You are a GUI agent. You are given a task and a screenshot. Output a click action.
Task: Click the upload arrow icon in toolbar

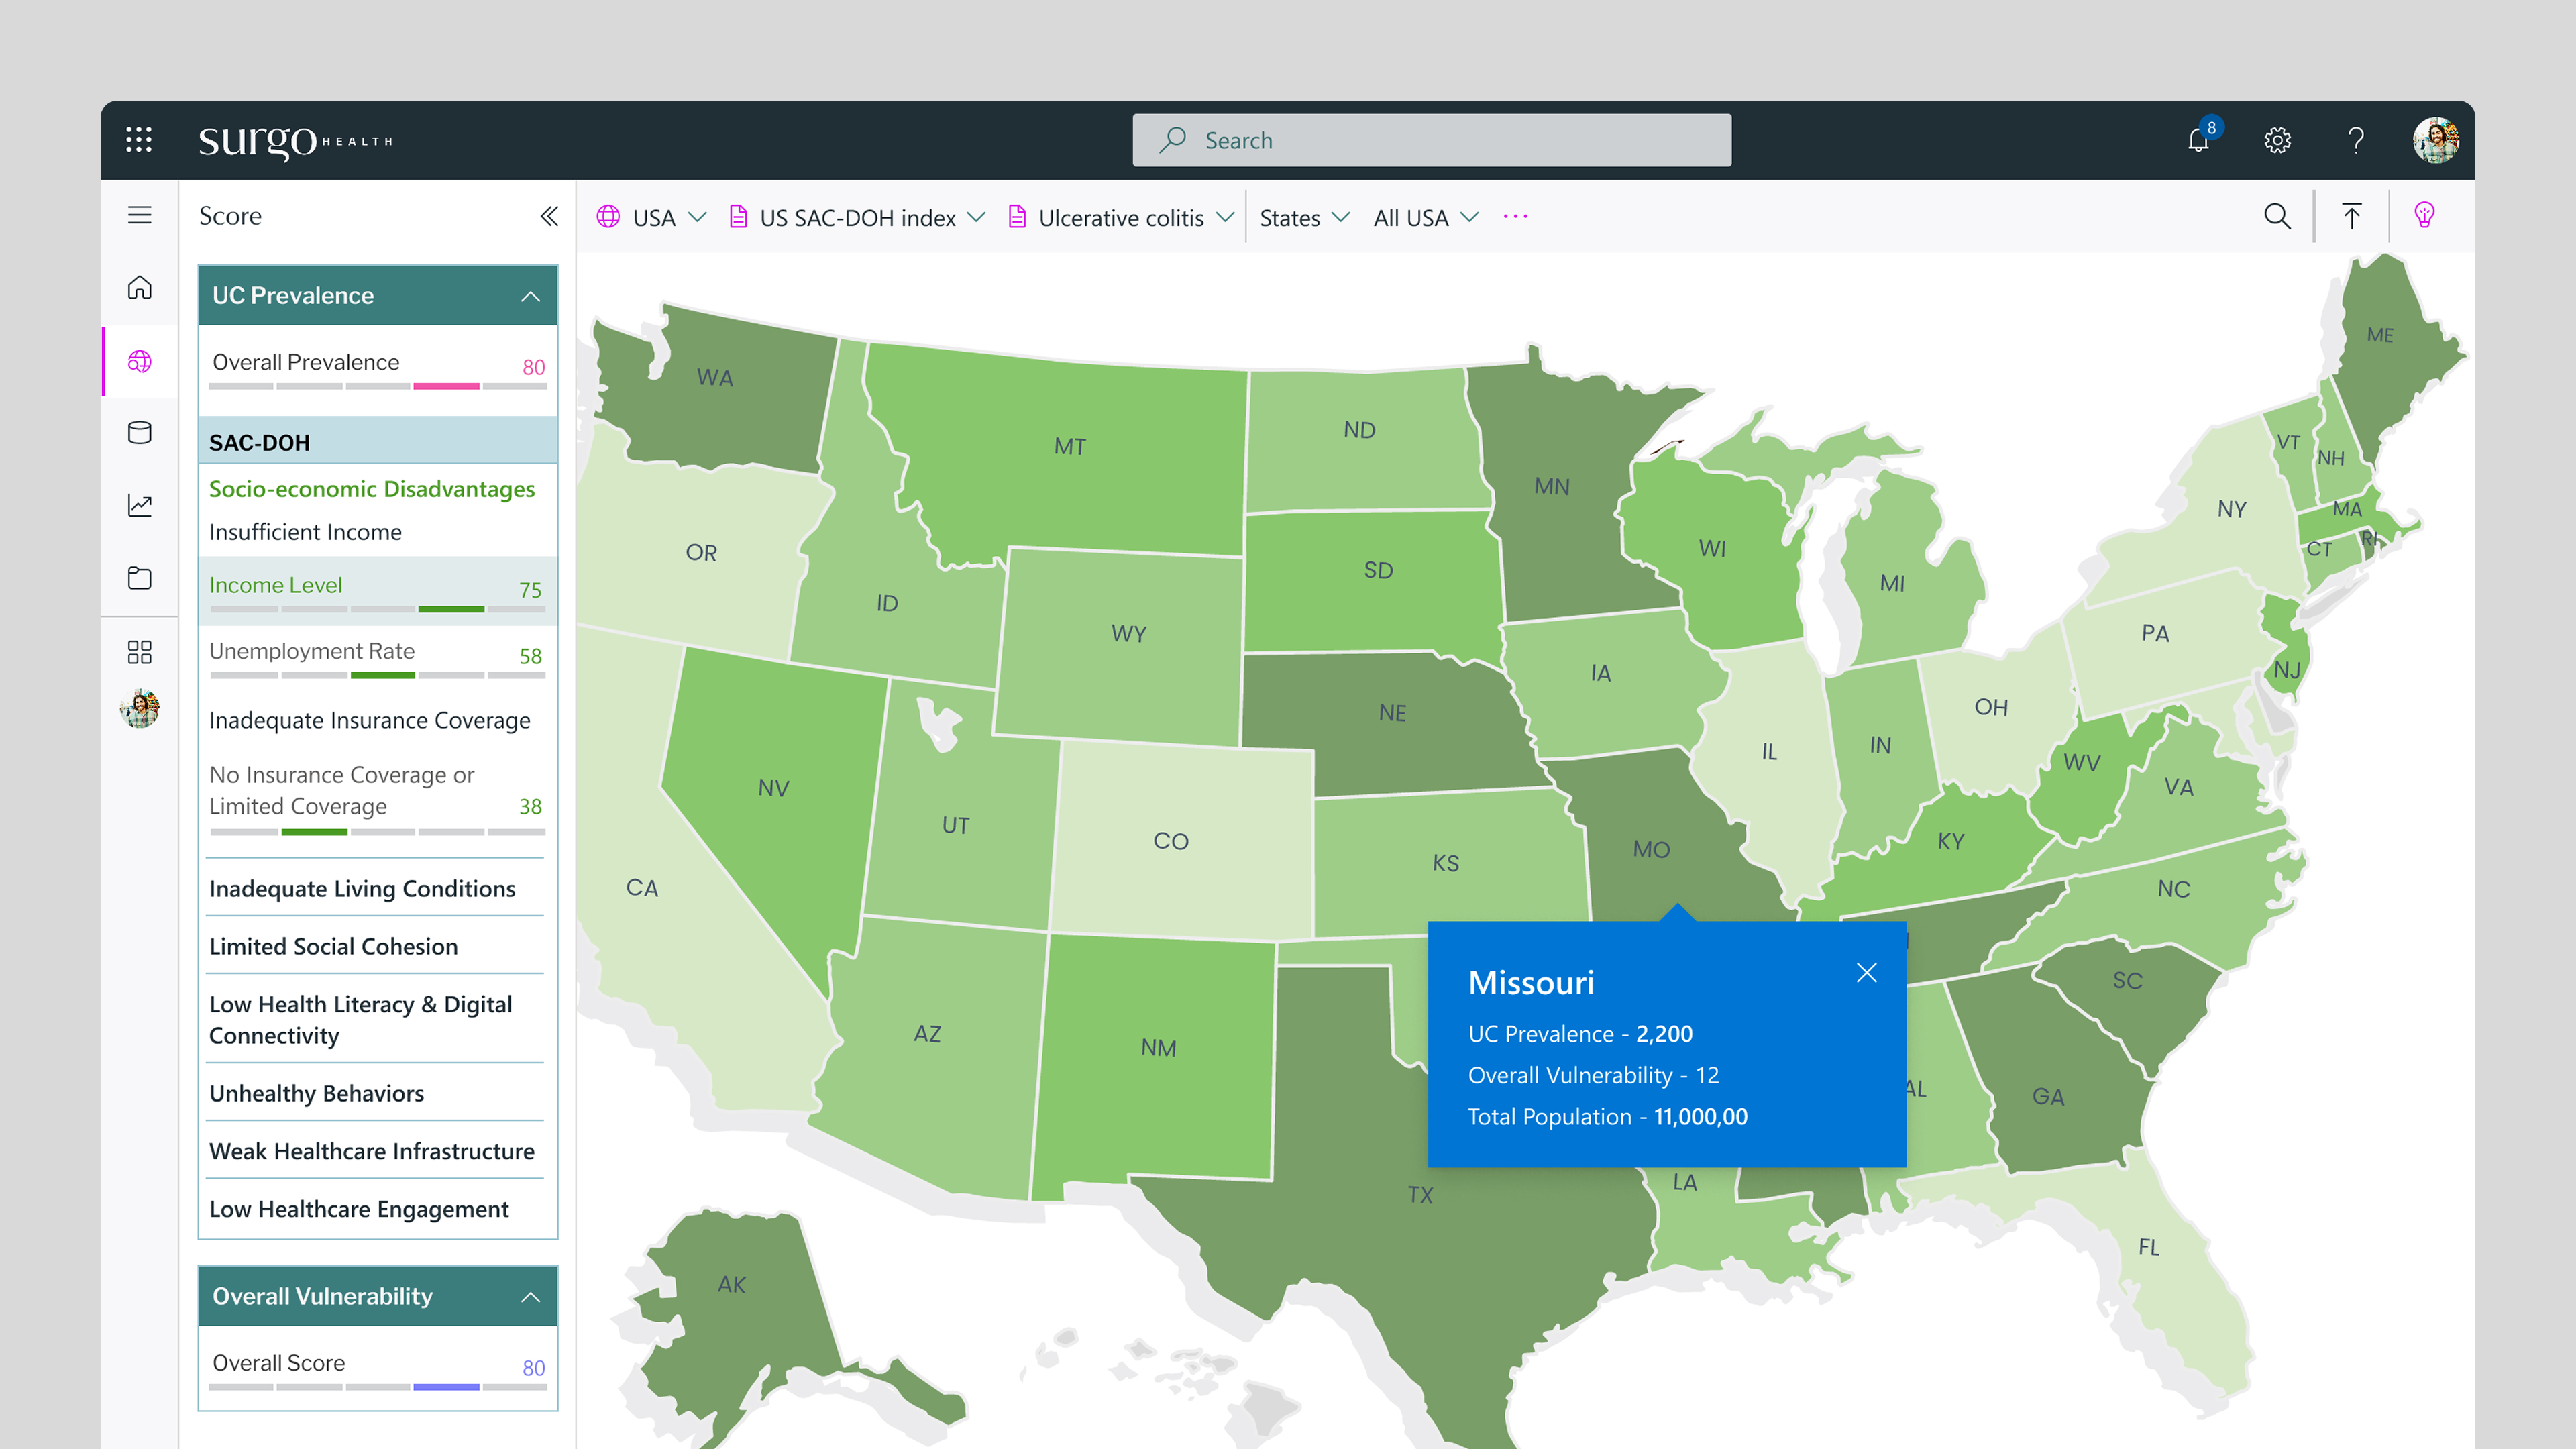pos(2351,216)
